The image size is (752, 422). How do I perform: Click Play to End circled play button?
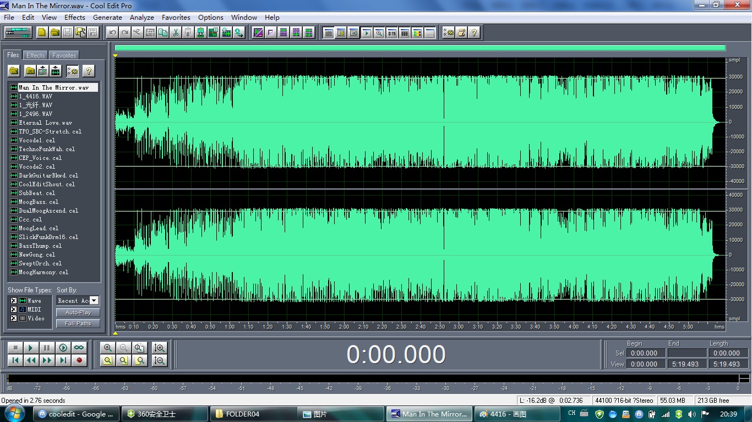[63, 348]
